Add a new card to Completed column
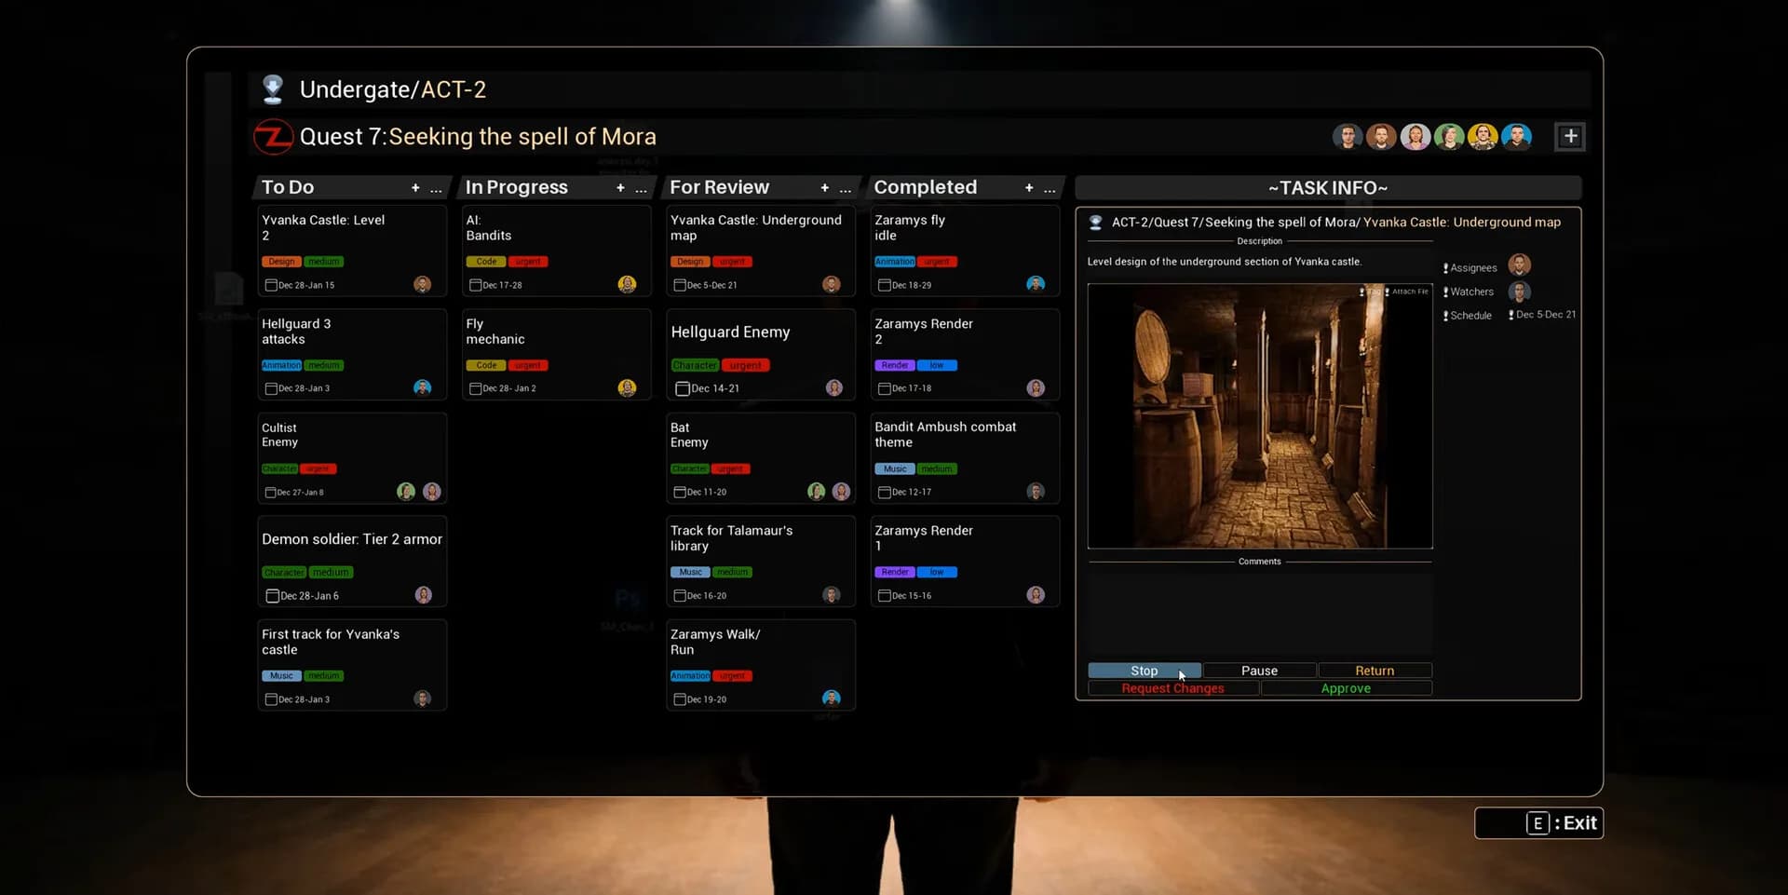The height and width of the screenshot is (895, 1788). pos(1029,188)
